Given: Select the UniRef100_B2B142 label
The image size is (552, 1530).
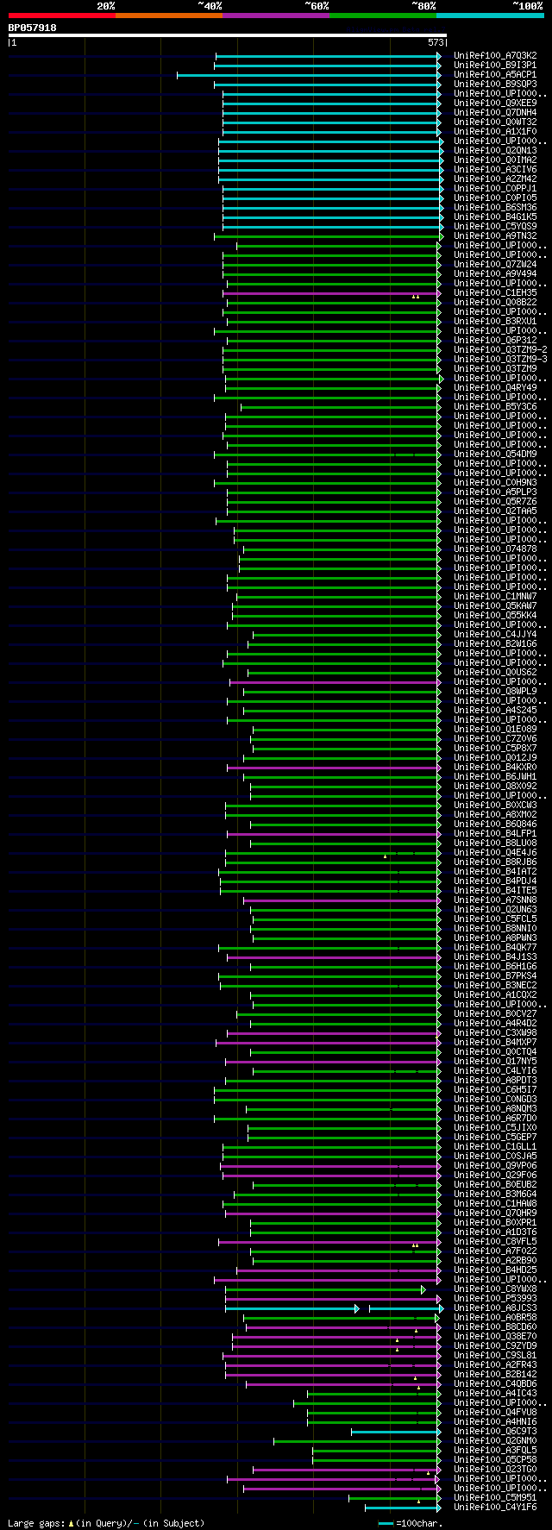Looking at the screenshot, I should (495, 1375).
